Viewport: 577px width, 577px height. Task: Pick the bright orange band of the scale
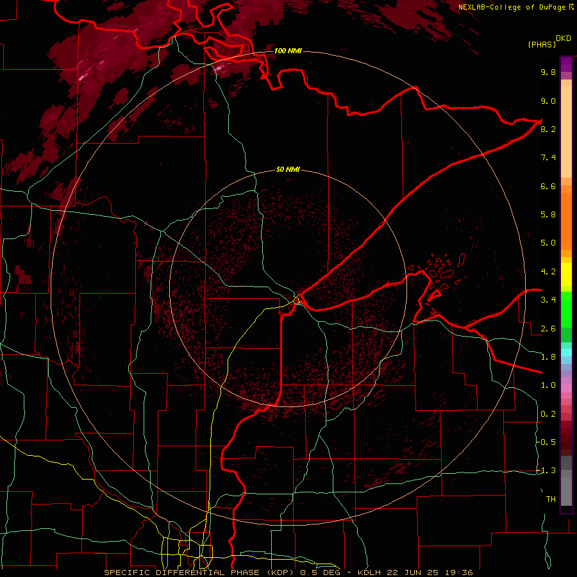(566, 221)
